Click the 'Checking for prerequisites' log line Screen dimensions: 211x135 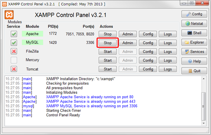click(x=67, y=83)
